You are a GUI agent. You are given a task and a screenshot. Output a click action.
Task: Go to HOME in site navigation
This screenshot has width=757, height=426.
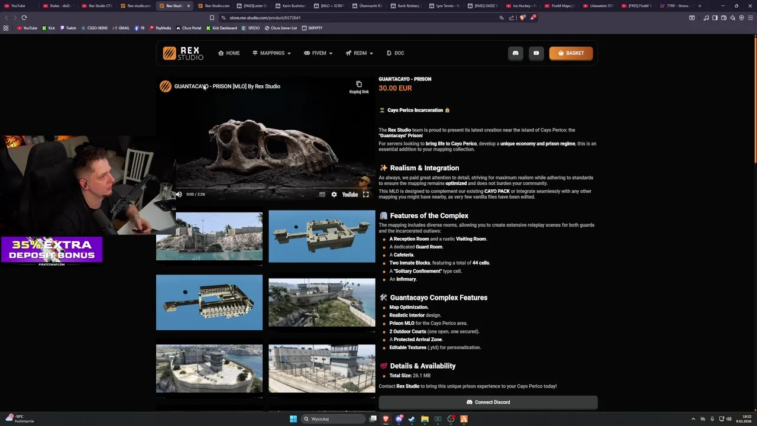(x=229, y=53)
